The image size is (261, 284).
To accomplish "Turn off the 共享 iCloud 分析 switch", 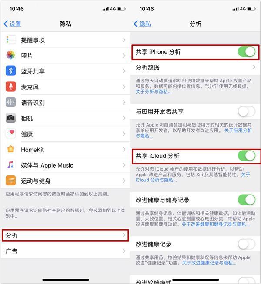I will (247, 156).
